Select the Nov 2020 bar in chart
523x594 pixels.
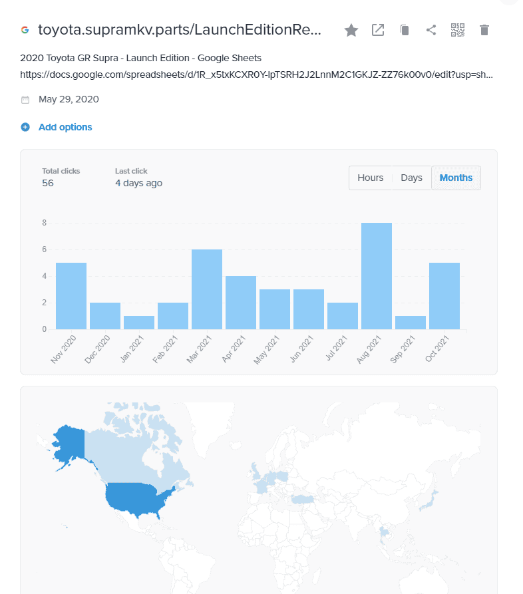click(x=71, y=296)
